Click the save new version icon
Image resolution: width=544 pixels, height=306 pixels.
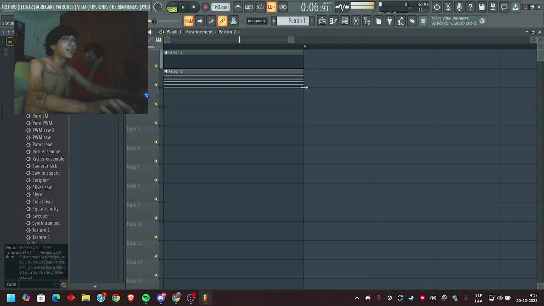tap(493, 7)
